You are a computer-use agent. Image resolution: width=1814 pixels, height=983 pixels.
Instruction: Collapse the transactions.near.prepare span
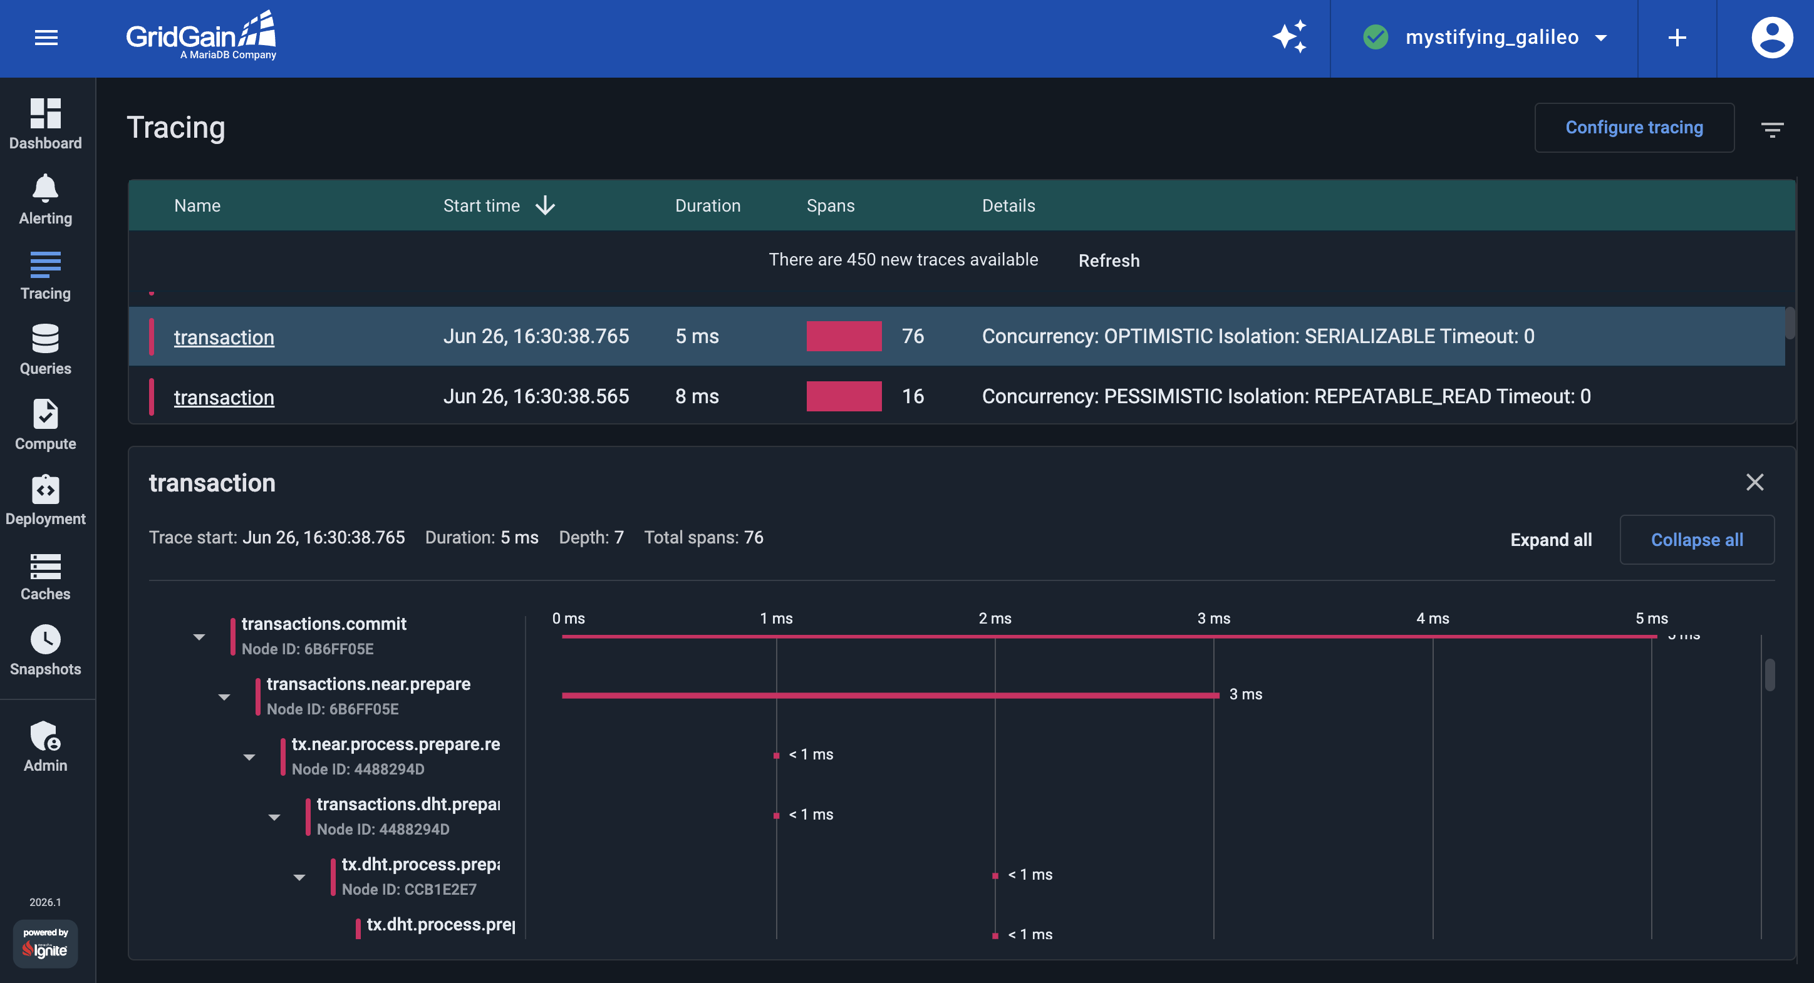225,697
